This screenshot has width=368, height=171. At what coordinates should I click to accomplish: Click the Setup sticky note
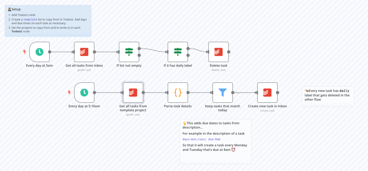[x=48, y=21]
